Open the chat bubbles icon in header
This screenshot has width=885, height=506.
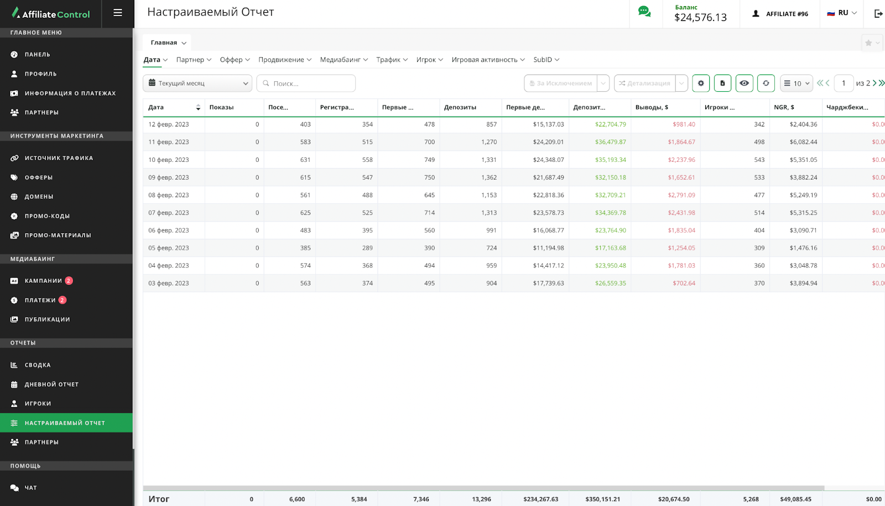(x=644, y=12)
